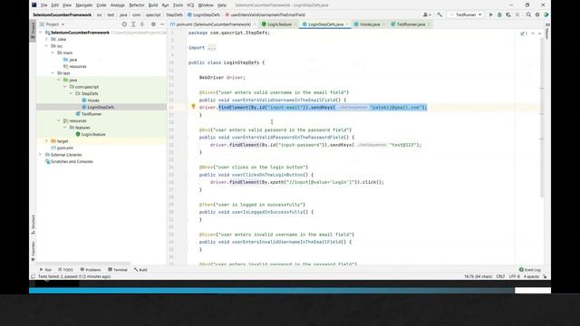The height and width of the screenshot is (326, 580).
Task: Collapse the StepDefs package
Action: pyautogui.click(x=71, y=93)
